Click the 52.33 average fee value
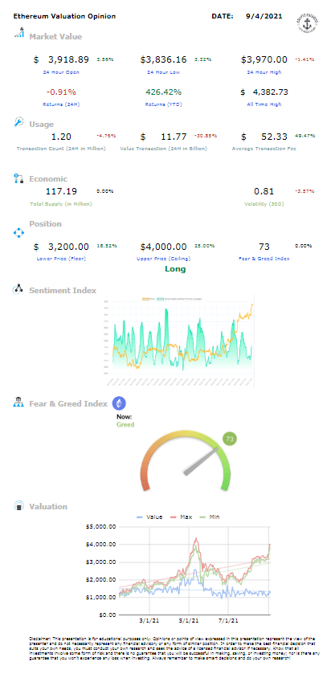The height and width of the screenshot is (674, 335). 275,137
